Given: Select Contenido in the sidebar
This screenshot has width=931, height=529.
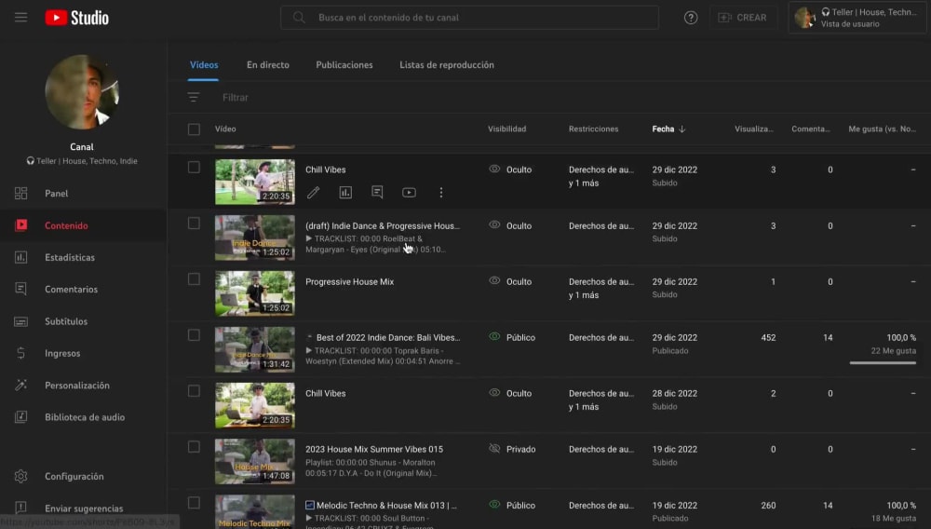Looking at the screenshot, I should [x=83, y=225].
